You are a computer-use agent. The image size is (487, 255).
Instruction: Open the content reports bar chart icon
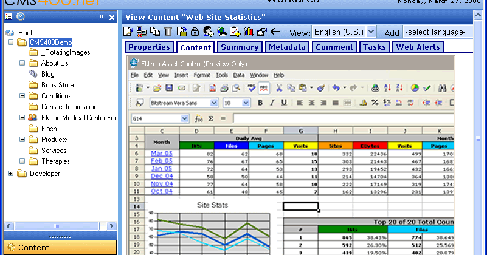coord(249,32)
